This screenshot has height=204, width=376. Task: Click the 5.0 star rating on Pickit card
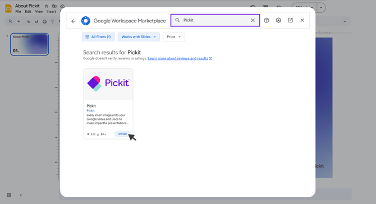[x=91, y=134]
